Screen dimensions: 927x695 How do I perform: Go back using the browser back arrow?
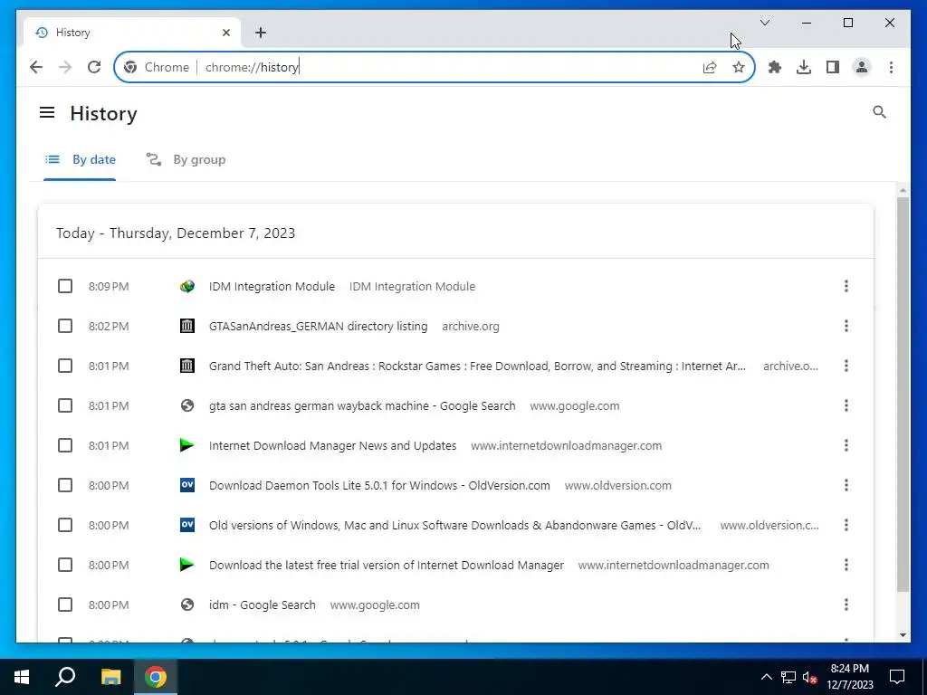[36, 67]
